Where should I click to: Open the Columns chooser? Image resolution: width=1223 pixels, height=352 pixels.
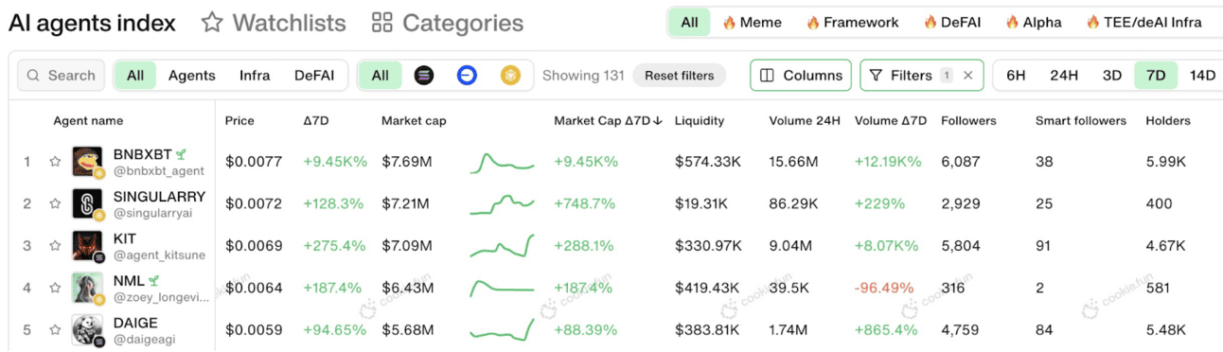pyautogui.click(x=801, y=76)
